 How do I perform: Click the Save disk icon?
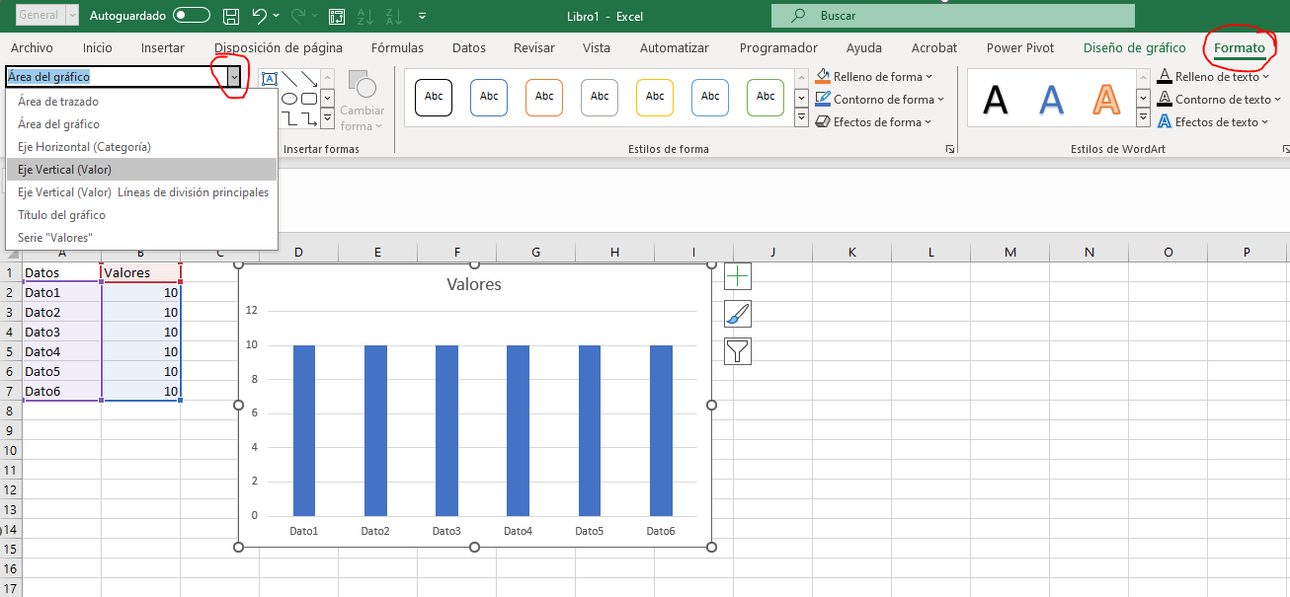[231, 16]
